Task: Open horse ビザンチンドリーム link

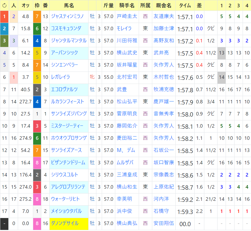Action: coord(68,163)
